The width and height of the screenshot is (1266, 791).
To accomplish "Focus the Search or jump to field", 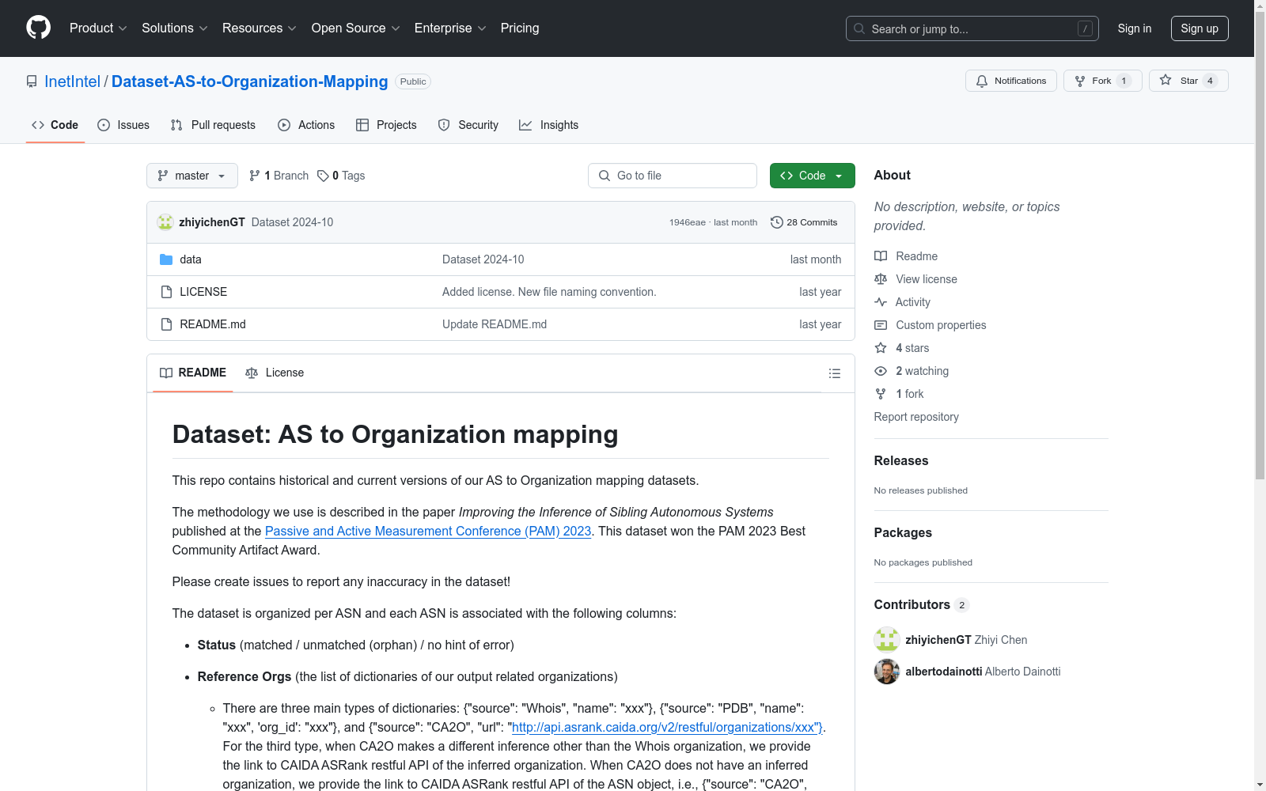I will (x=972, y=28).
